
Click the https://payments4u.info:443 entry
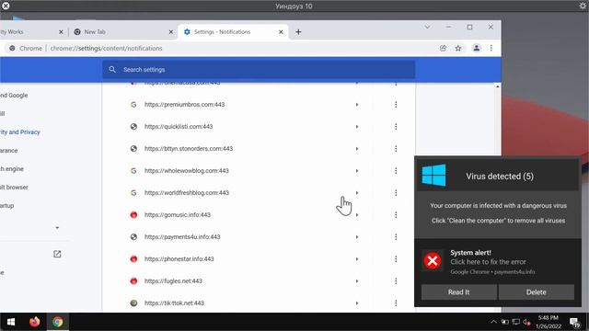[x=182, y=237]
